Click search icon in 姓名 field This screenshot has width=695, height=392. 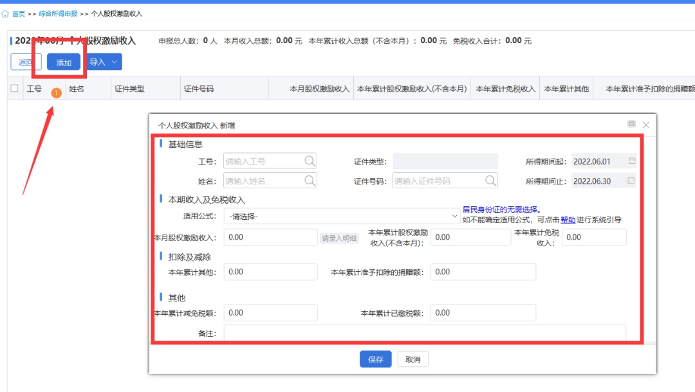click(x=310, y=181)
